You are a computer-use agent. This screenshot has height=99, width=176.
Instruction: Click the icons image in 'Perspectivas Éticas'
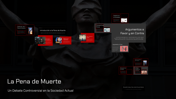pos(107,30)
